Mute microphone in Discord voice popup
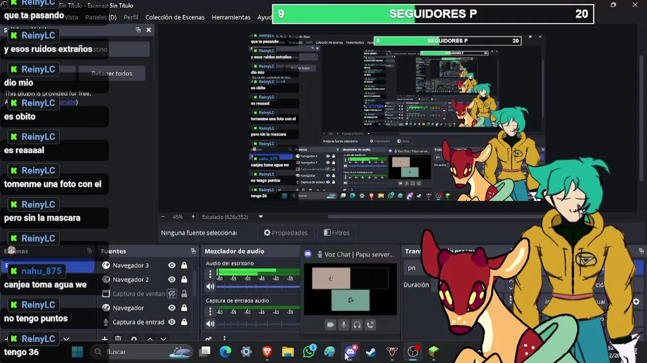647x363 pixels. [x=344, y=325]
